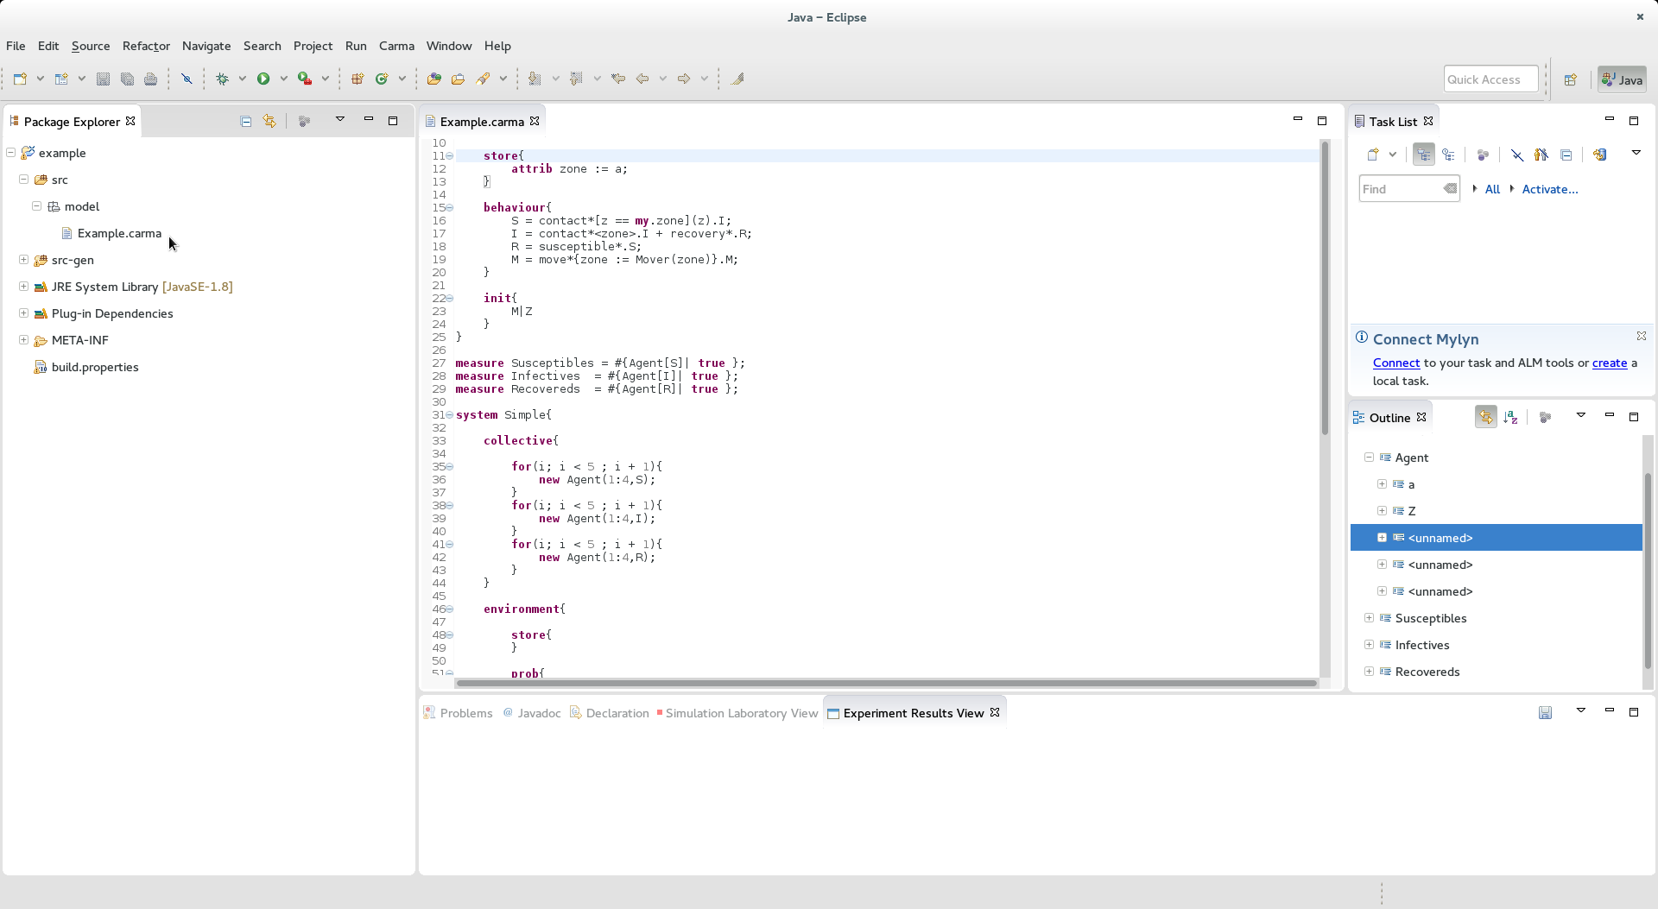The height and width of the screenshot is (909, 1658).
Task: Click the Activate... link in Task List
Action: pyautogui.click(x=1549, y=189)
